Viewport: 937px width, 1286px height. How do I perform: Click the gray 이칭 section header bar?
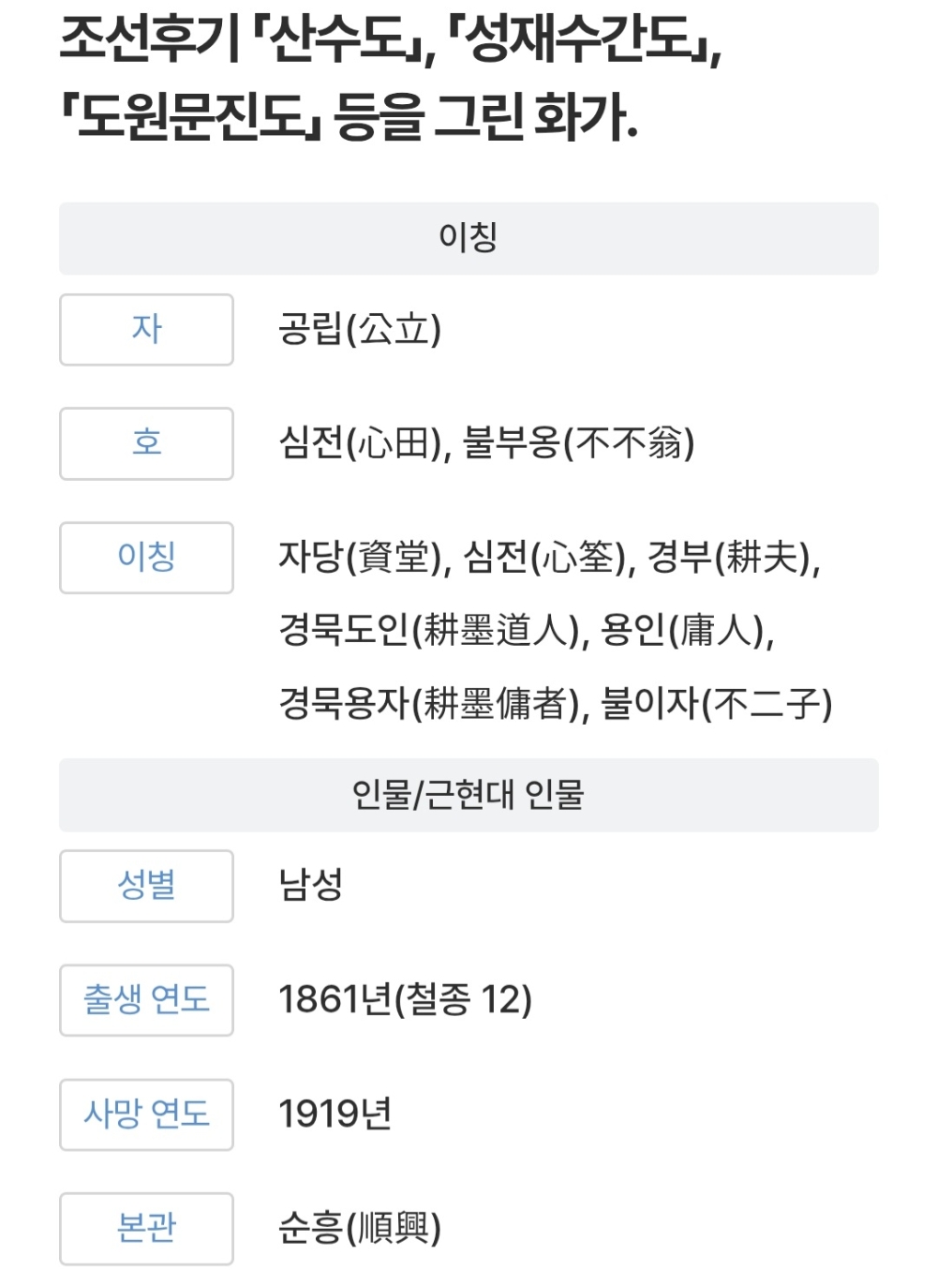468,238
